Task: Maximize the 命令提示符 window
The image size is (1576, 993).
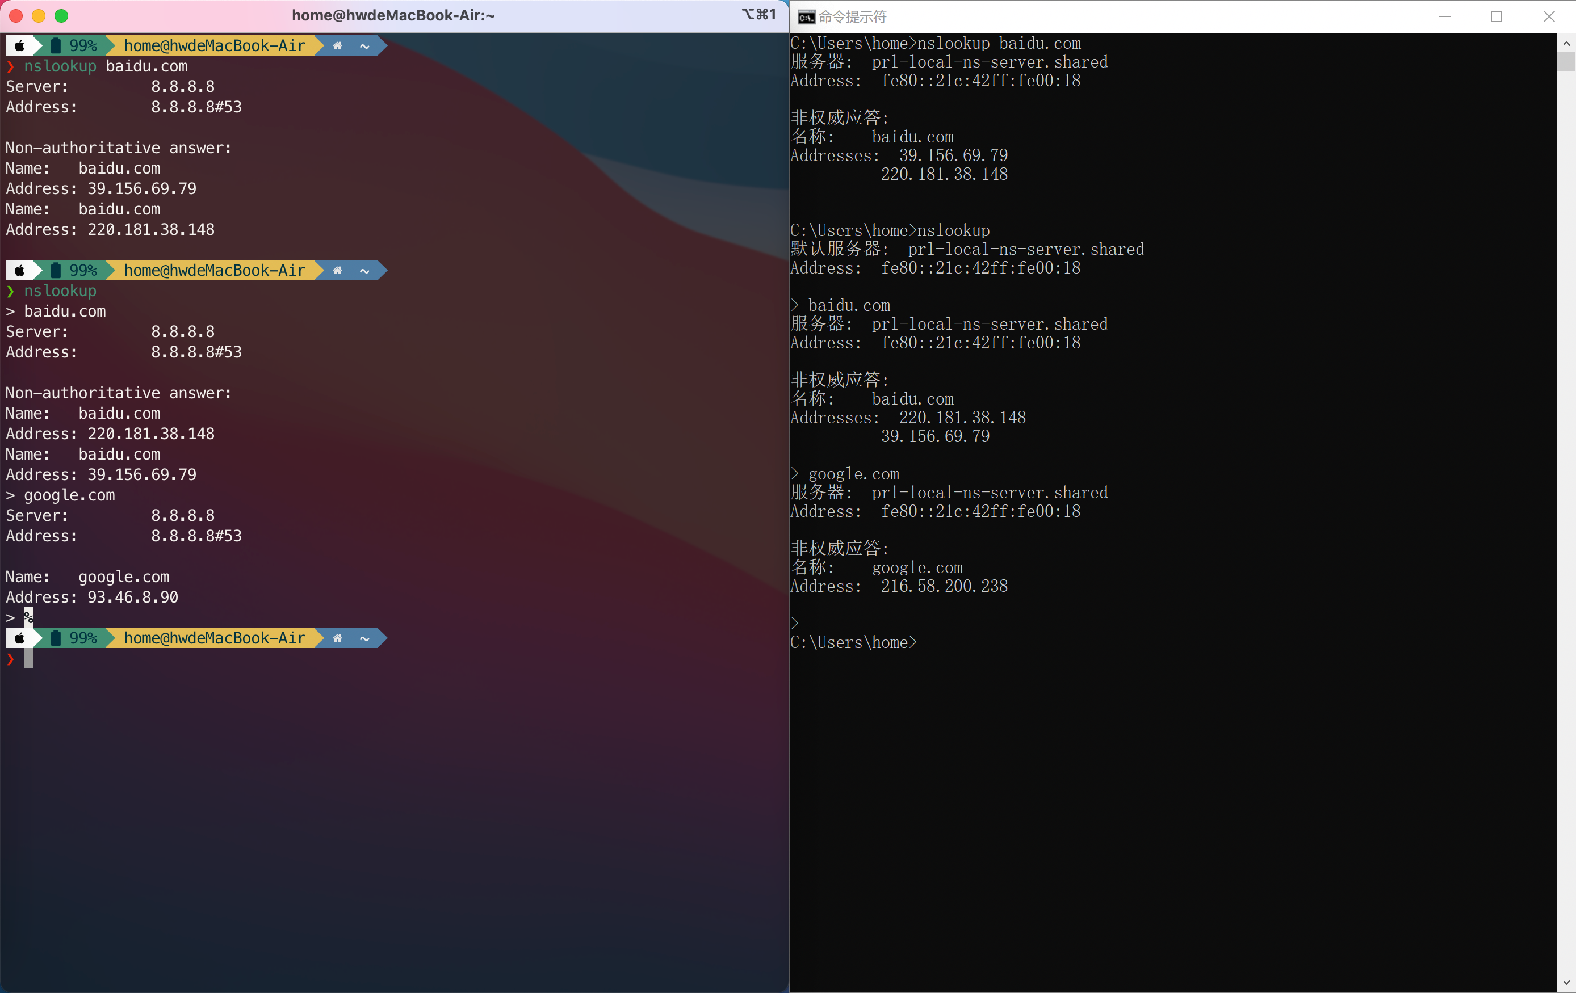Action: pos(1496,16)
